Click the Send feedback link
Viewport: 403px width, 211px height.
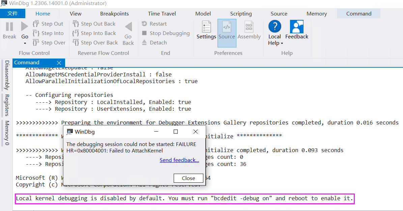click(x=179, y=160)
